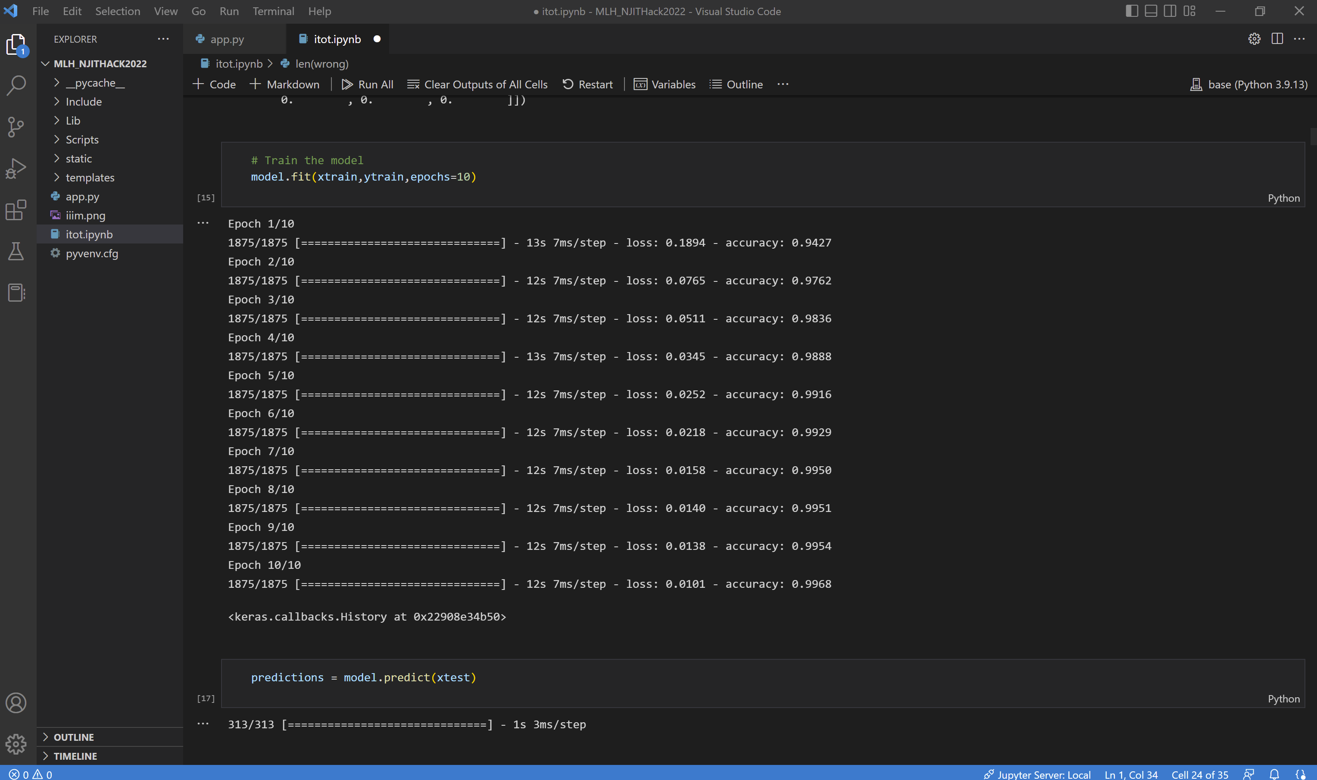
Task: Click Run All in notebook toolbar
Action: (367, 84)
